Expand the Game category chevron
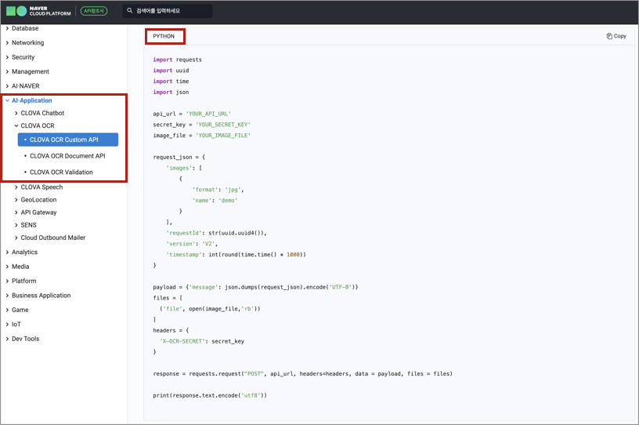 click(x=7, y=310)
